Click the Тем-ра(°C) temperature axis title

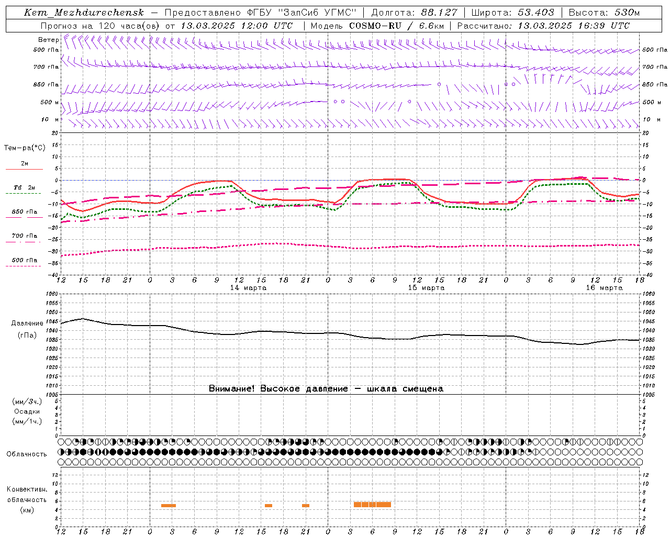click(x=25, y=148)
